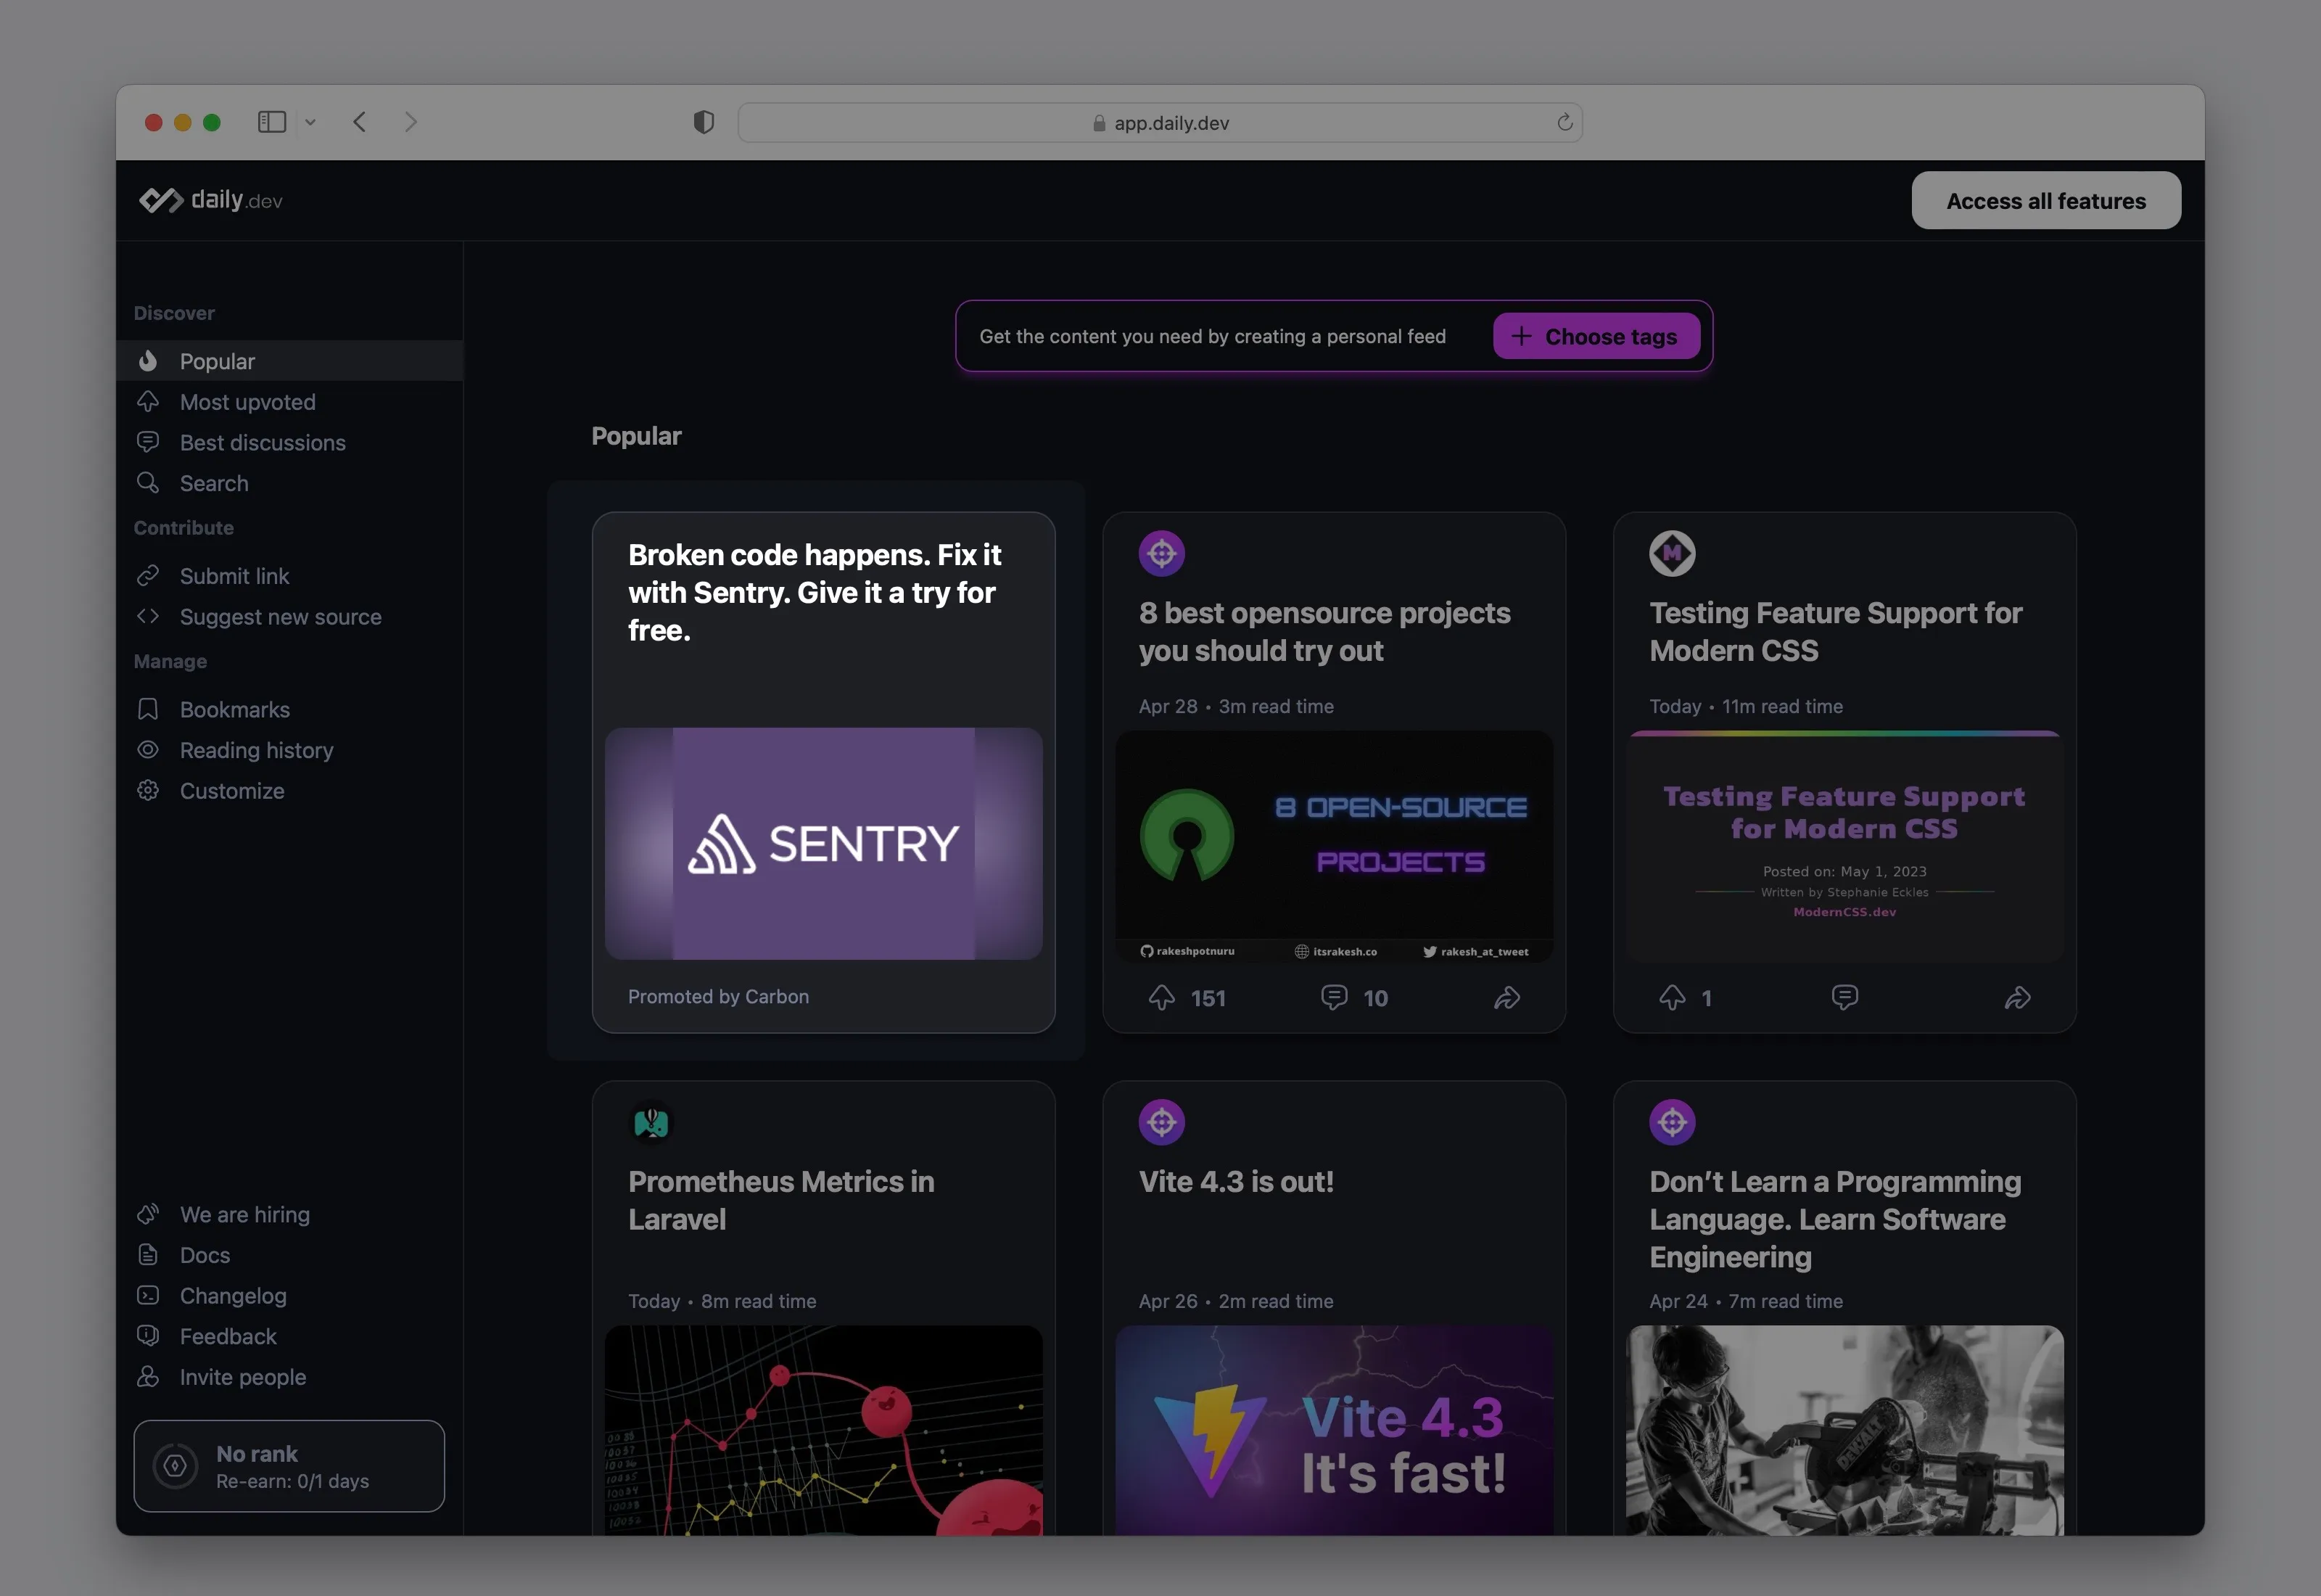Click the Best discussions comment icon
The width and height of the screenshot is (2321, 1596).
[148, 442]
